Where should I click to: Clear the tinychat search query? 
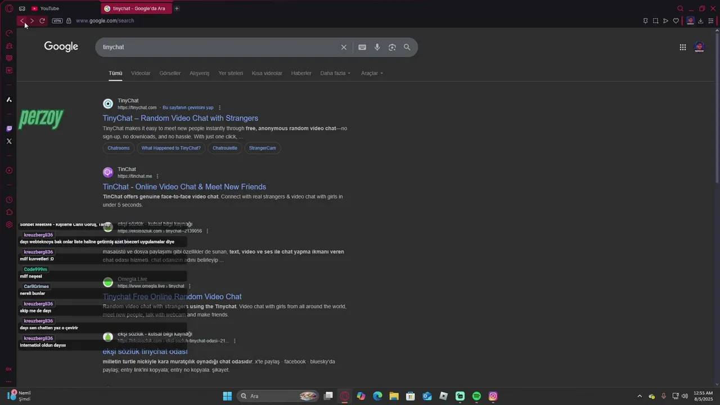(344, 47)
